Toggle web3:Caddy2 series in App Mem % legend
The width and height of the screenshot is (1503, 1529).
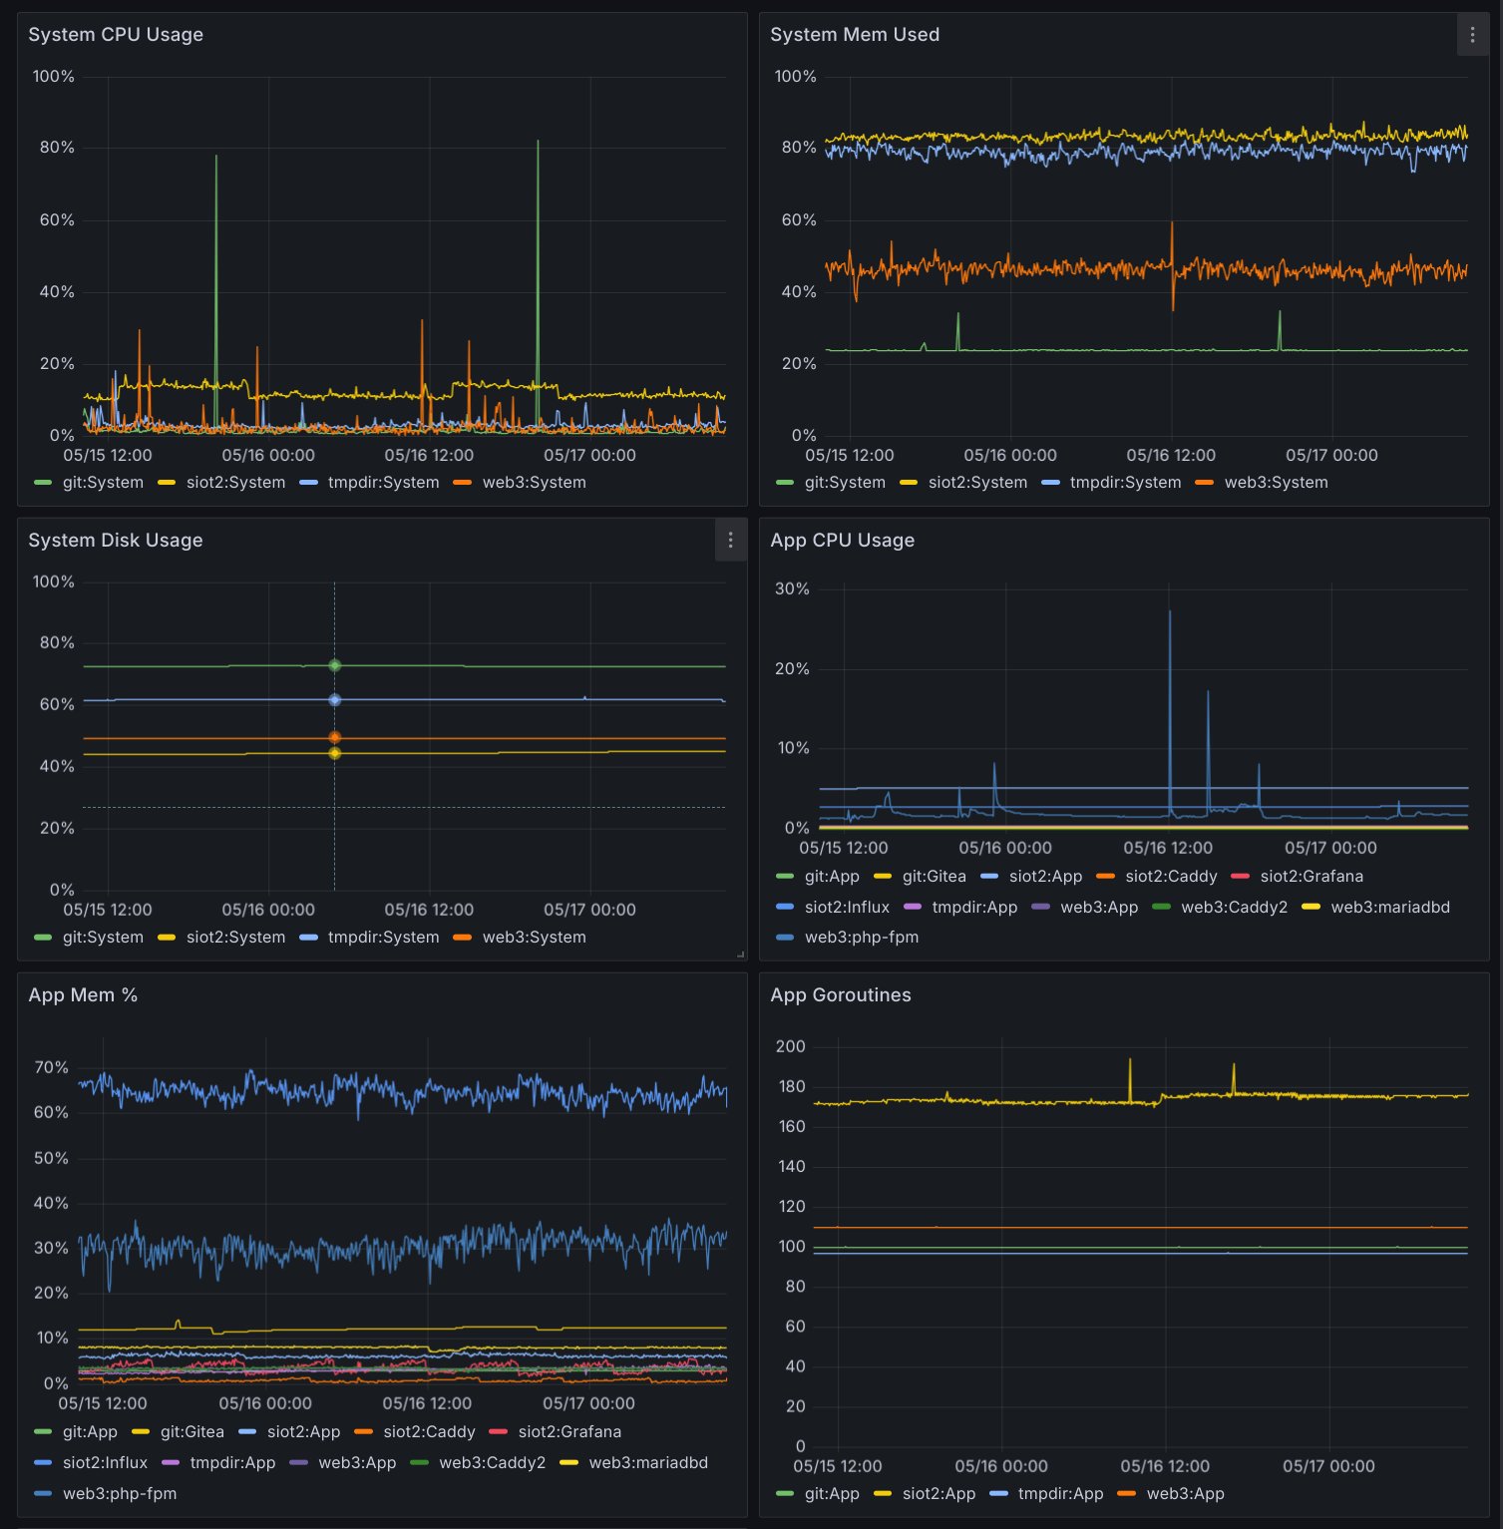click(x=492, y=1463)
